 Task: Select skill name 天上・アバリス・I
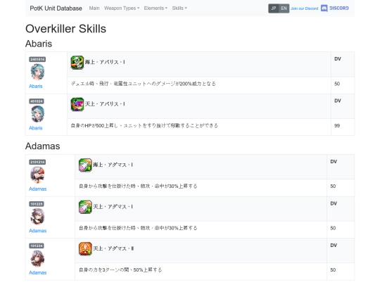pos(105,104)
